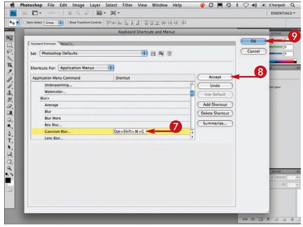Open the Layer menu
Image resolution: width=303 pixels, height=227 pixels.
pyautogui.click(x=95, y=5)
